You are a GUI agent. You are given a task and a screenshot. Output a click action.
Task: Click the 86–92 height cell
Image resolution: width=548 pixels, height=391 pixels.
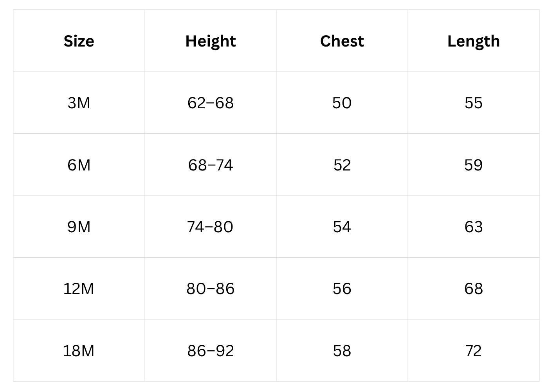tap(211, 351)
